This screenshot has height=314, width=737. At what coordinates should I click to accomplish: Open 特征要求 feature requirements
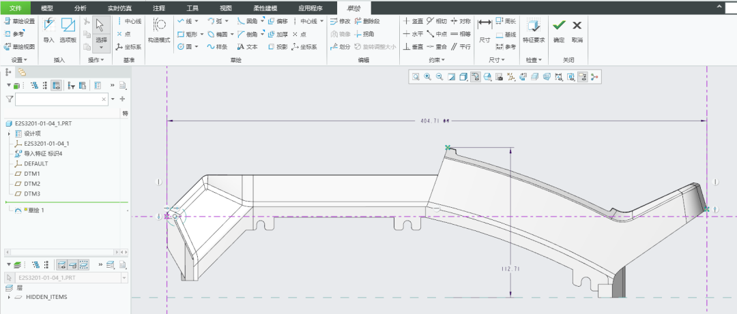pyautogui.click(x=534, y=29)
